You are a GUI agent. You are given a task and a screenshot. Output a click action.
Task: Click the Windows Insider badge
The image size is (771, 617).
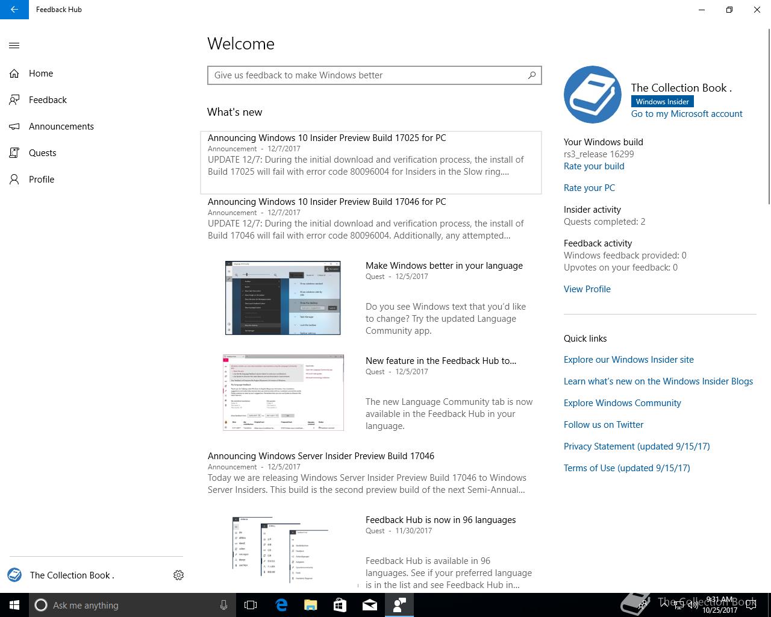point(662,101)
